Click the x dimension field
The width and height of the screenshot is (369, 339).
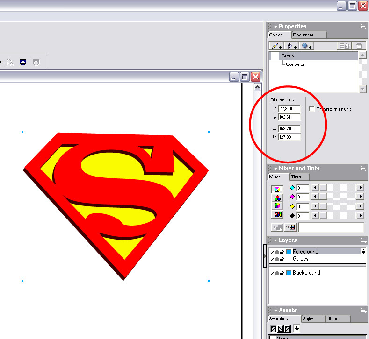289,108
